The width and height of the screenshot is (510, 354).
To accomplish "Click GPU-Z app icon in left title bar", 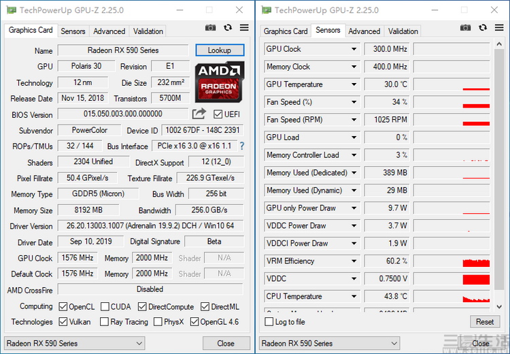I will pos(12,10).
